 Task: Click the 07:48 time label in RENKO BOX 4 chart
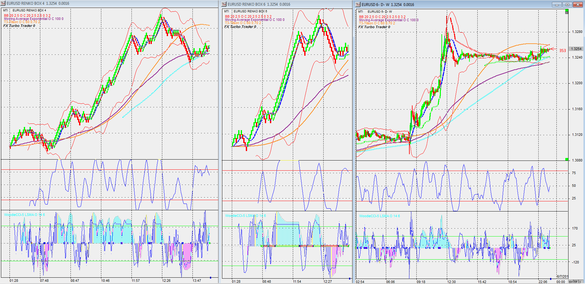click(44, 281)
